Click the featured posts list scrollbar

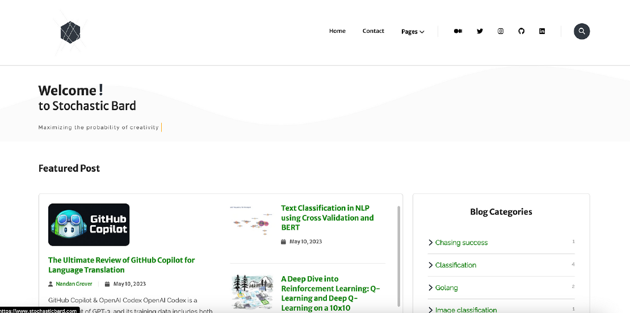pyautogui.click(x=398, y=256)
